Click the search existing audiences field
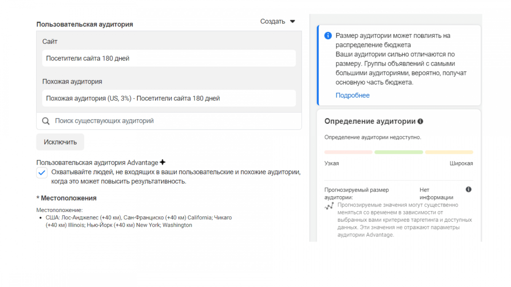511x287 pixels. [x=172, y=121]
